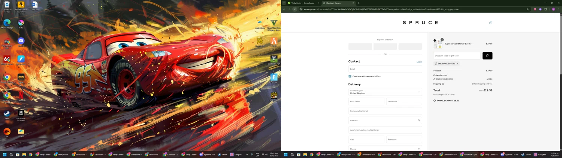
Task: Bookmark this page with the star icon
Action: point(528,9)
